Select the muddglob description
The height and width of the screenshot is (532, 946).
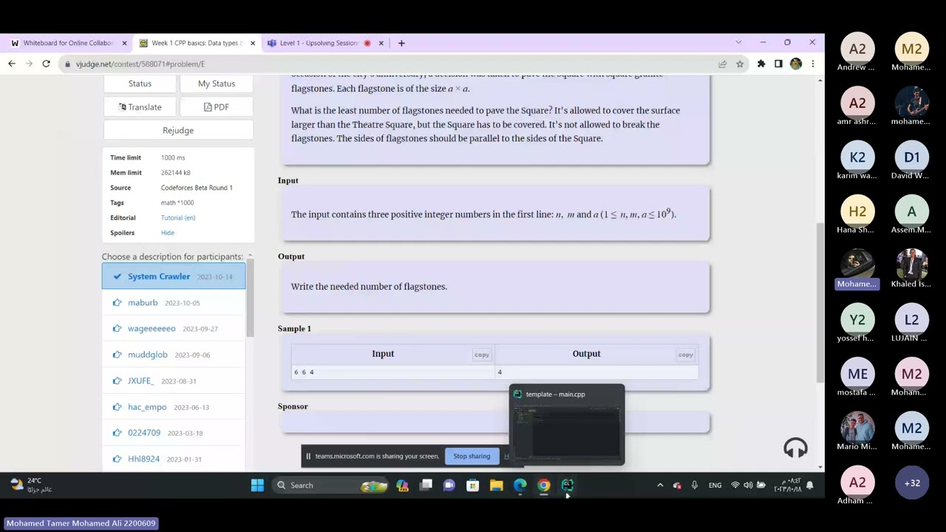point(174,355)
